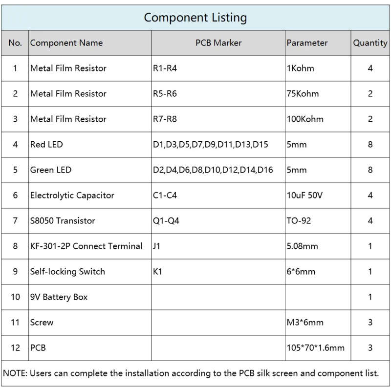Click the Electrolytic Capacitor row name
This screenshot has height=391, width=391.
(x=72, y=195)
